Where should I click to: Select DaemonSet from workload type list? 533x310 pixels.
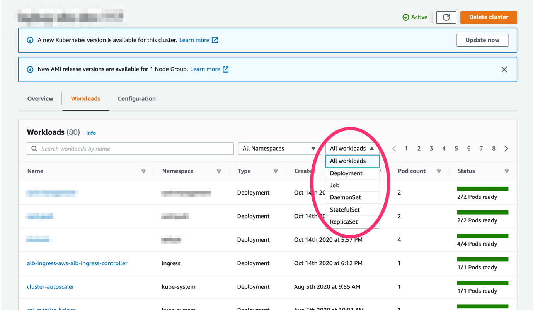tap(345, 197)
